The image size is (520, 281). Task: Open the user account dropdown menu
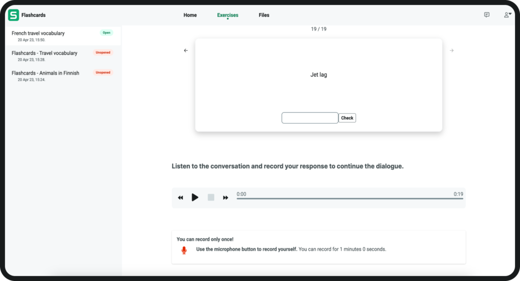[x=507, y=15]
